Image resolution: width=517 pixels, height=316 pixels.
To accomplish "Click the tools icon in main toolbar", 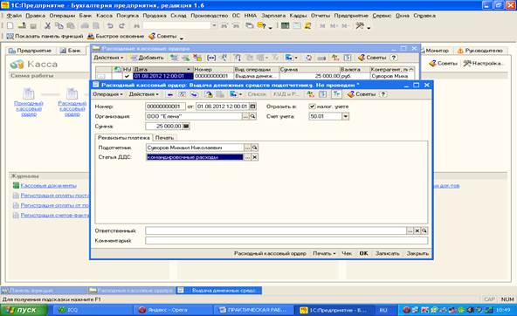I will coord(360,25).
